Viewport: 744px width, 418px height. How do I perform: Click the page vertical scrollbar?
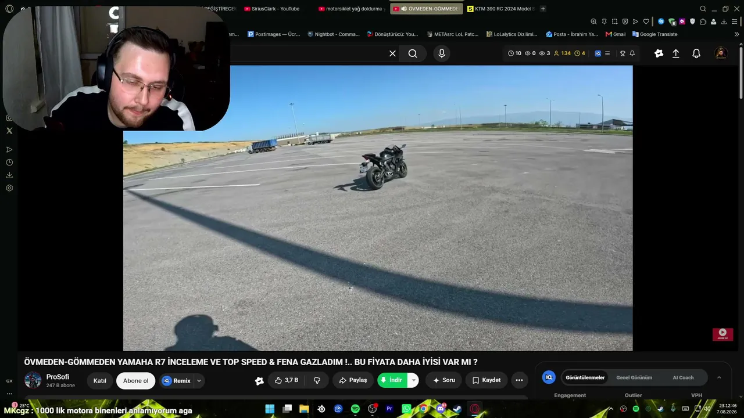coord(741,73)
